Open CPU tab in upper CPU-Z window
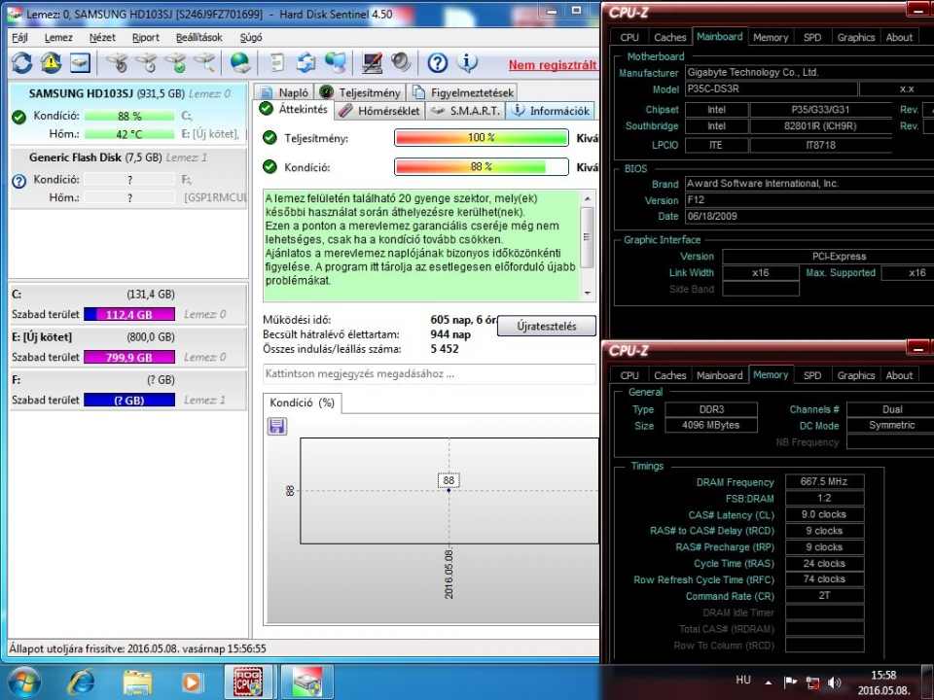 (x=629, y=38)
